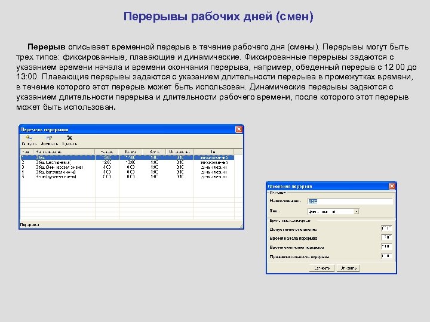Select the break row with code 5

[128, 177]
